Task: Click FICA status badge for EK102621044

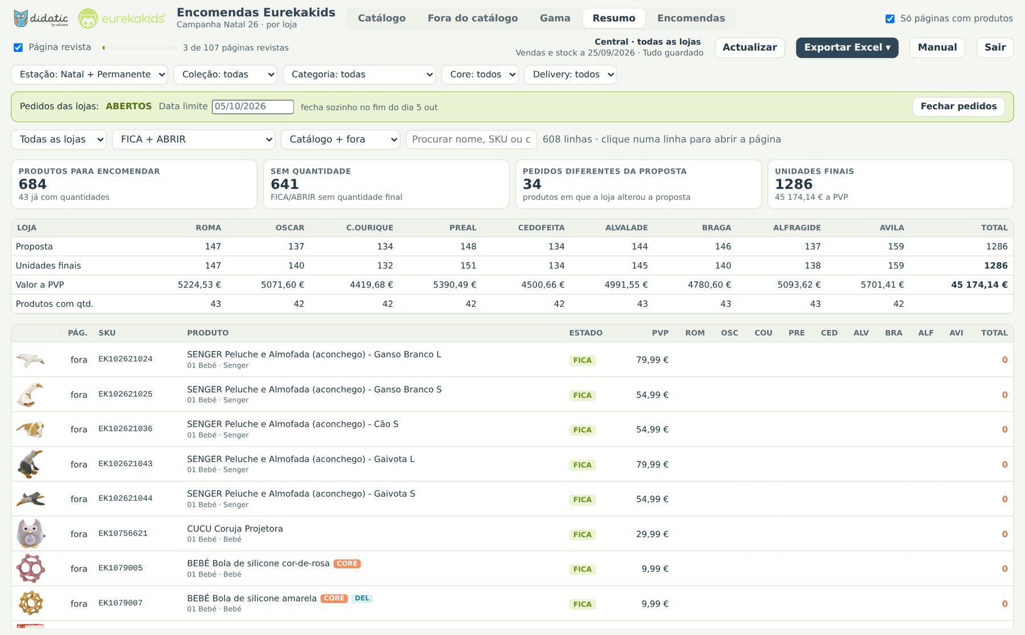Action: [x=582, y=500]
